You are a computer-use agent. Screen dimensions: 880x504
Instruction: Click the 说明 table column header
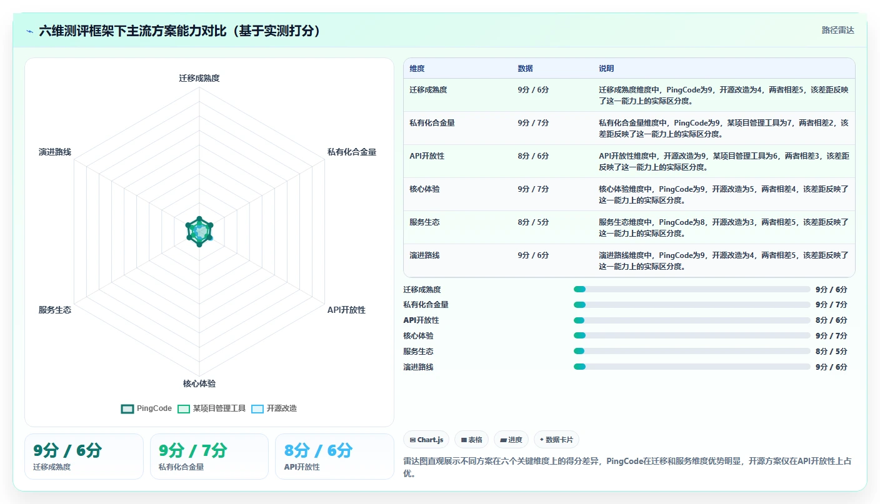606,69
